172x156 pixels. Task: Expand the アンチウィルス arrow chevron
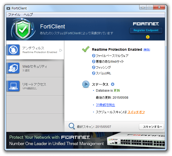(61, 50)
